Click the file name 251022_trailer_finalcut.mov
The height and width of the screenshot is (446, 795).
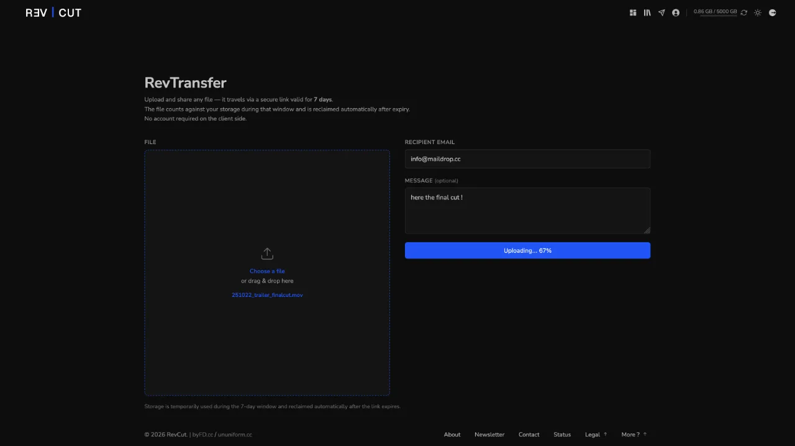267,295
